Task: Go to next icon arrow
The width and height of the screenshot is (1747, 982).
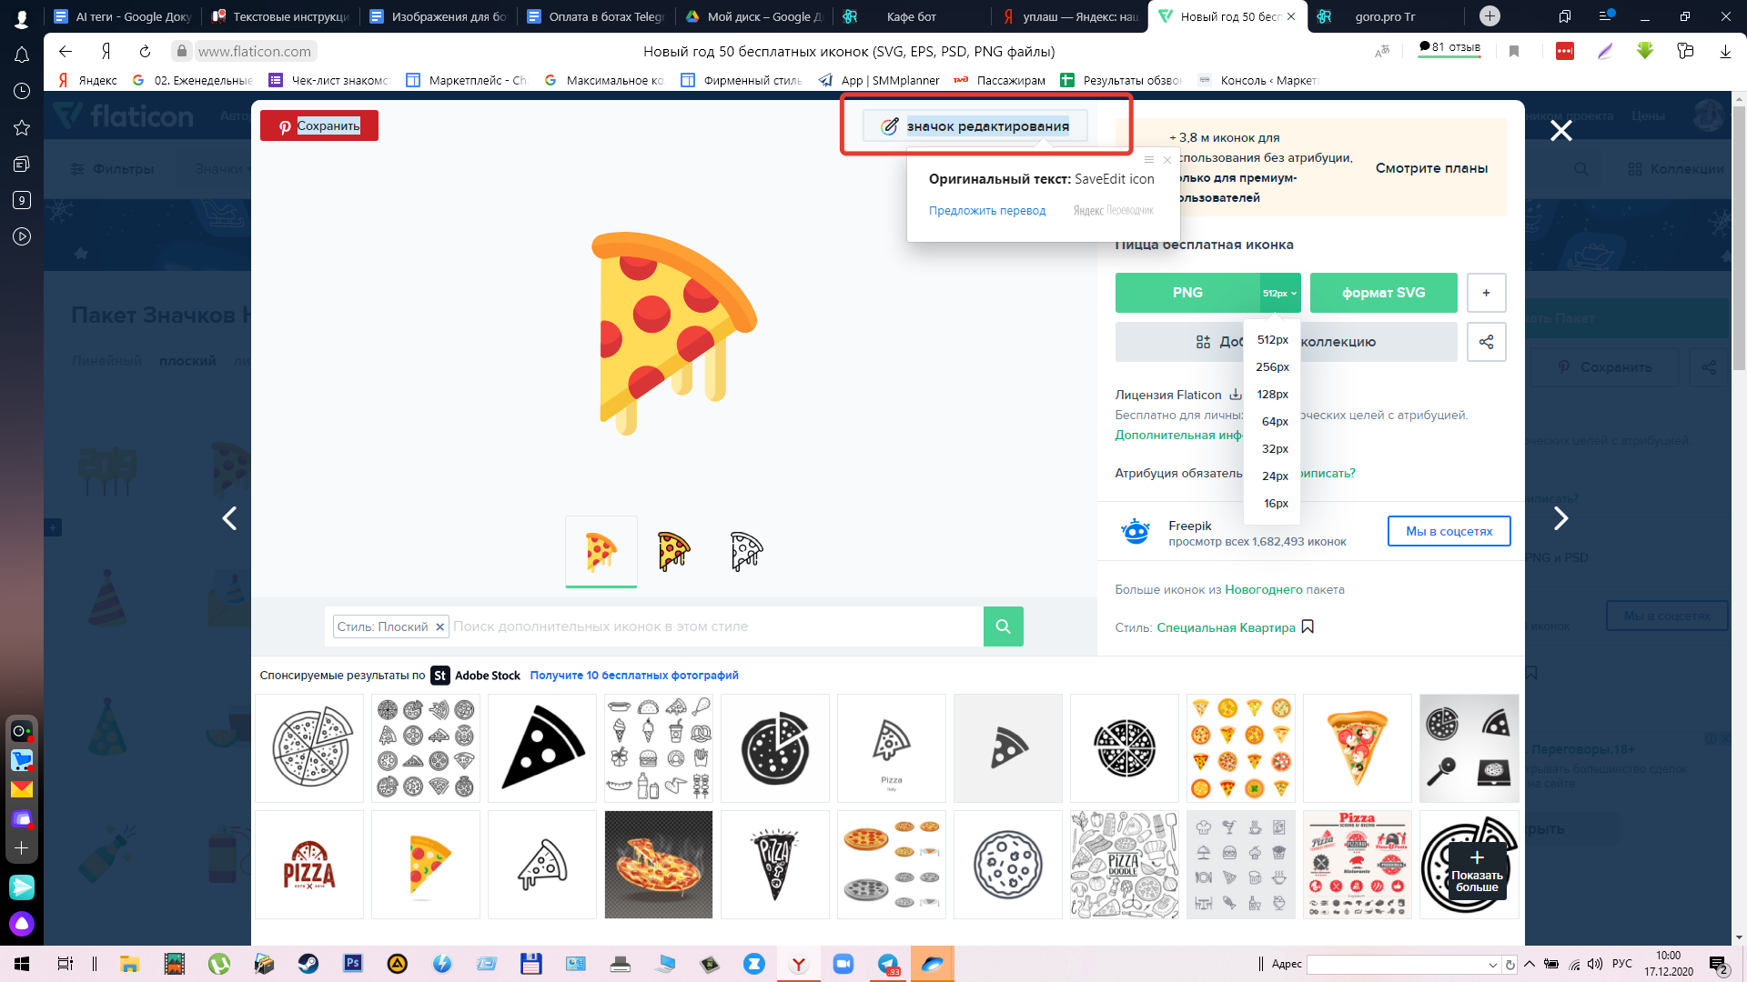Action: (1560, 518)
